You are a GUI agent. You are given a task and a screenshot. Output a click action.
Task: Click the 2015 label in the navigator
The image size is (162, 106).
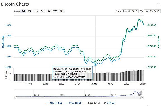[62, 95]
